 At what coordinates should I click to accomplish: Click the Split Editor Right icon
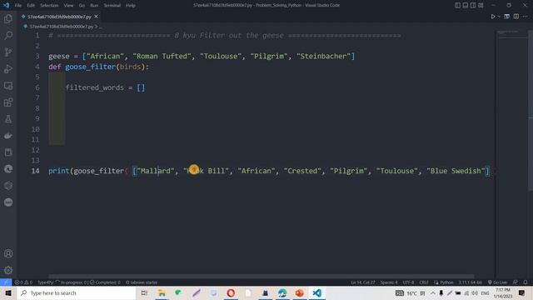(516, 17)
